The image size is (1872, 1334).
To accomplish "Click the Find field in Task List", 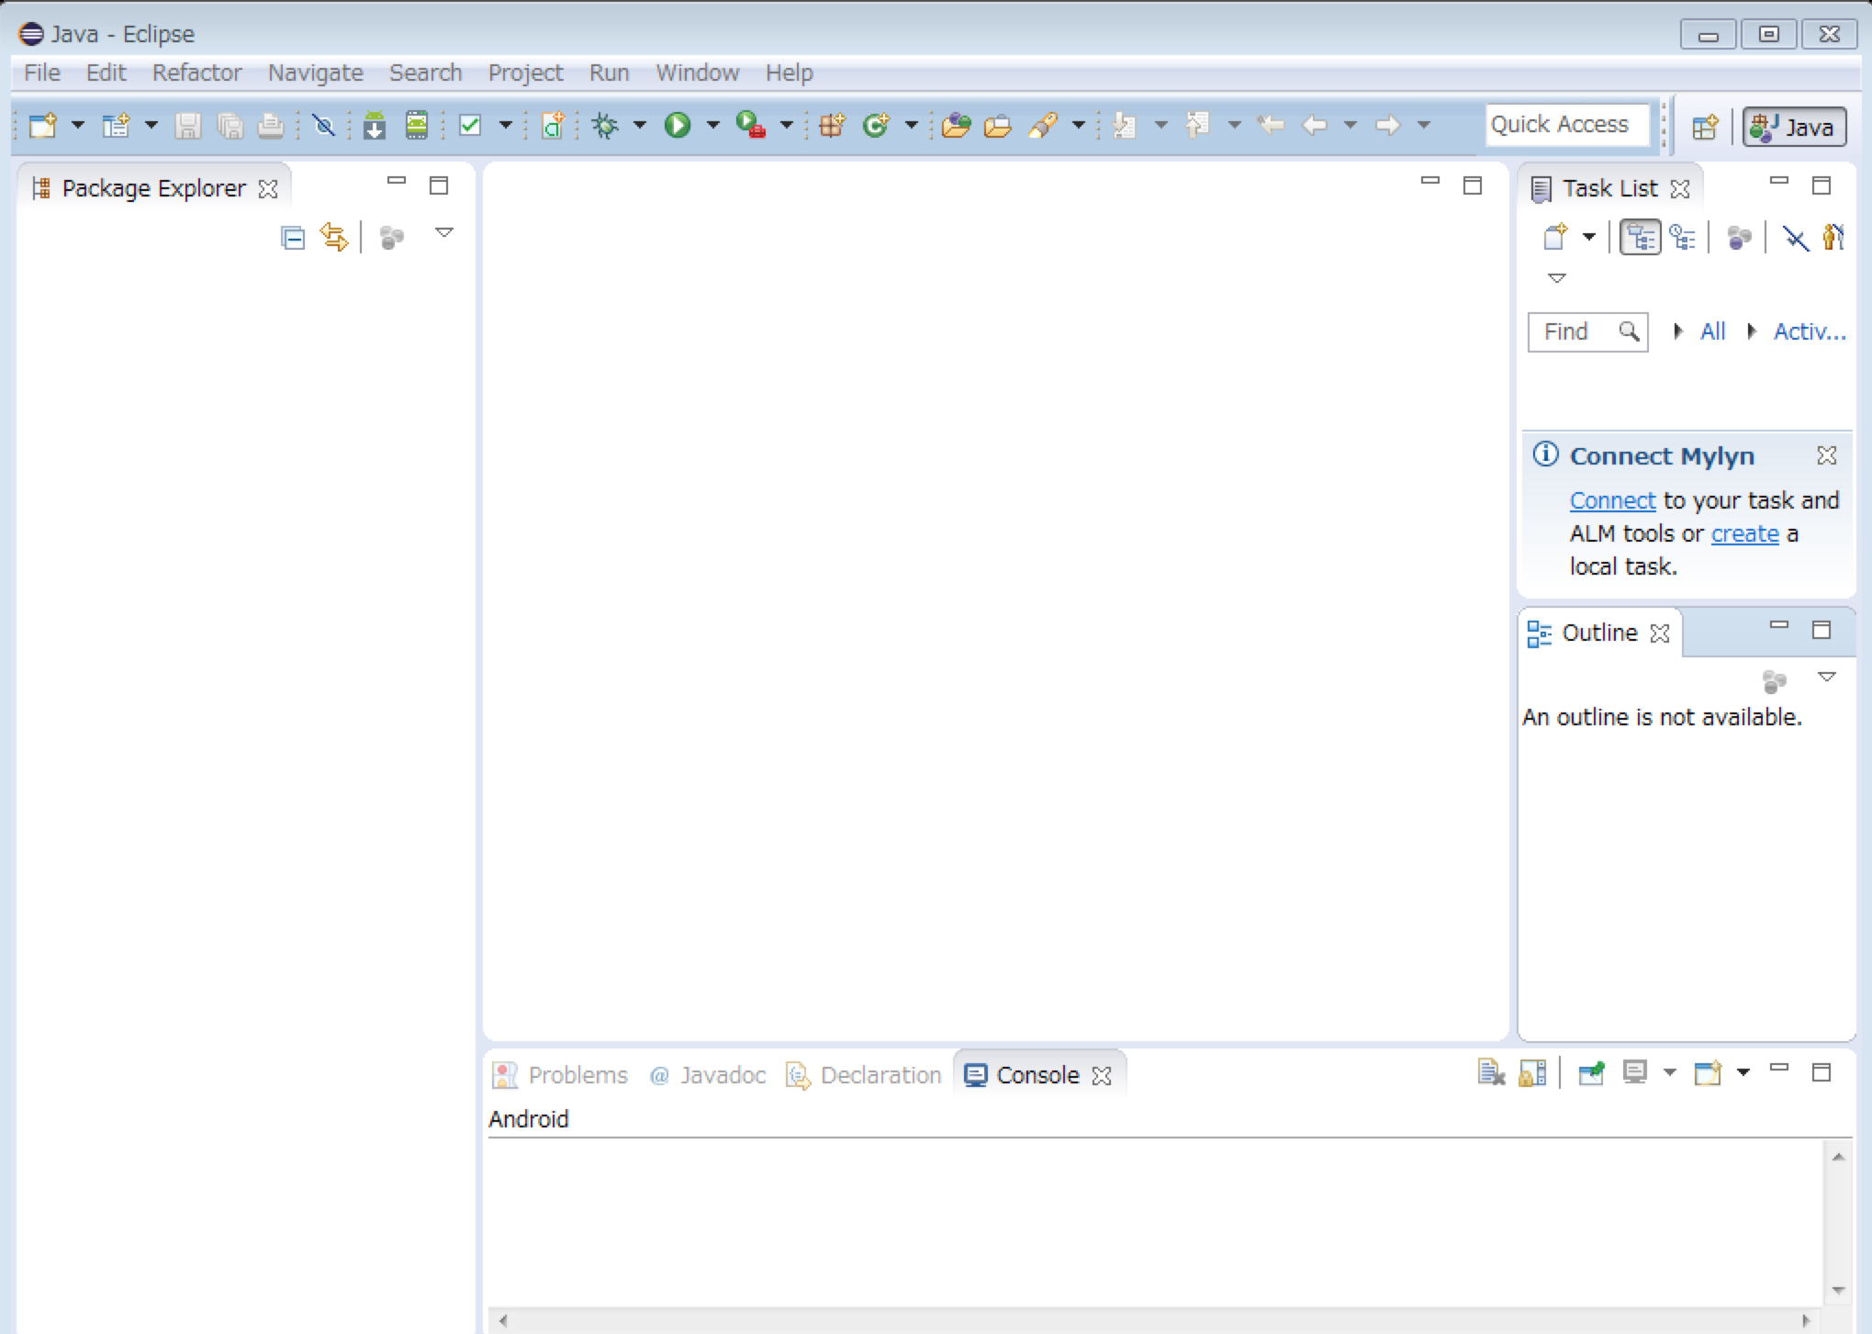I will point(1587,331).
